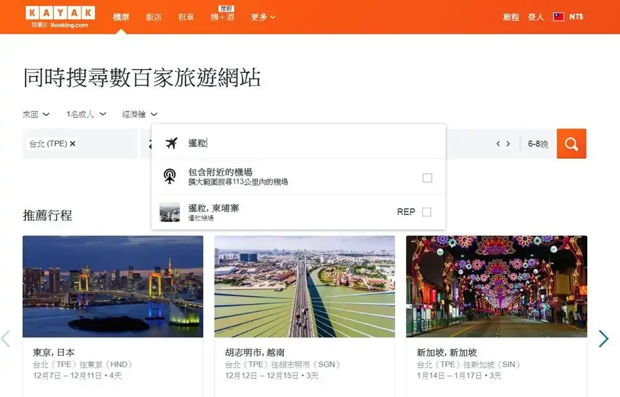Click the airplane icon in destination field
This screenshot has height=397, width=620.
point(172,143)
